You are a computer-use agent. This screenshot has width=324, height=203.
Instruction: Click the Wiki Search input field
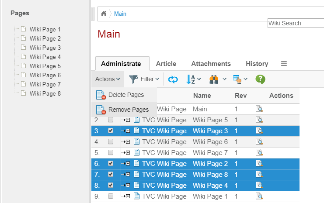click(x=295, y=23)
